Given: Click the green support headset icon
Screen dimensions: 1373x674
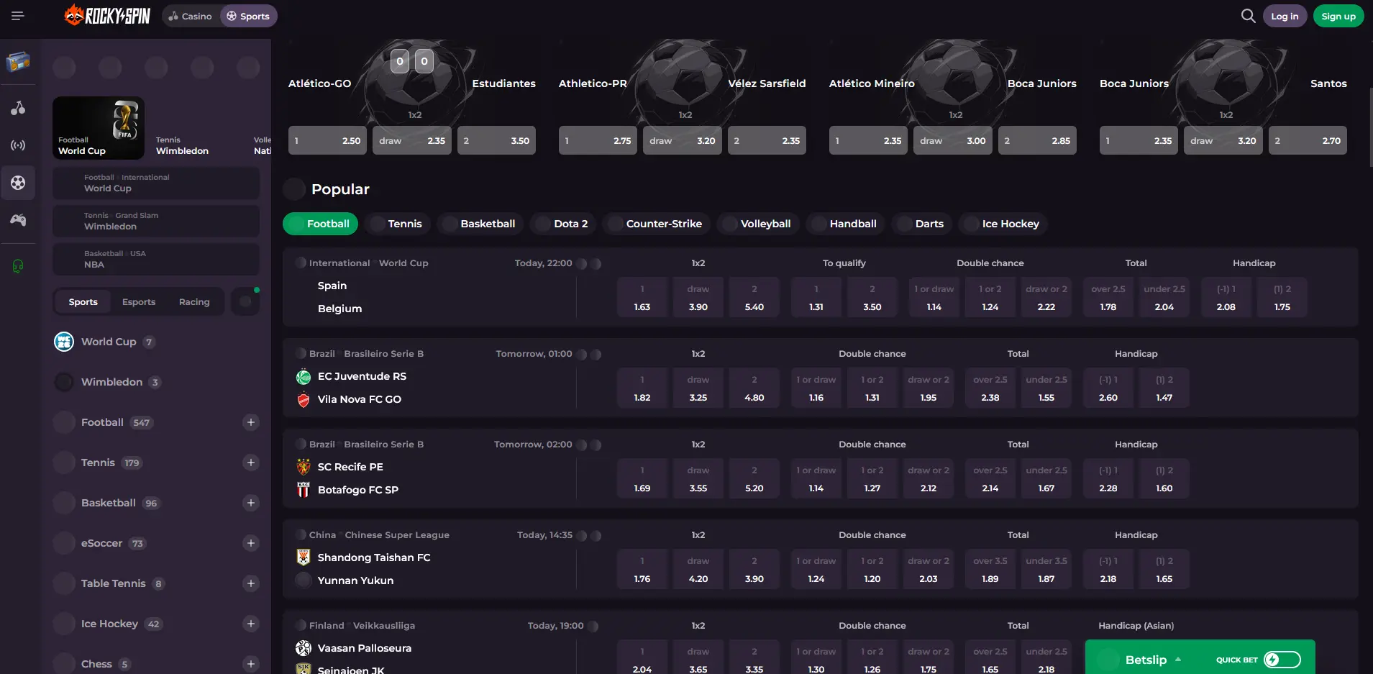Looking at the screenshot, I should point(18,266).
